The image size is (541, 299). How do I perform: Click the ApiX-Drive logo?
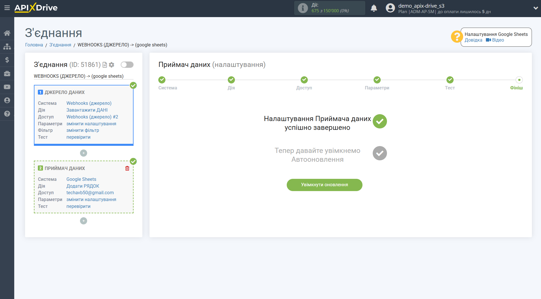36,8
